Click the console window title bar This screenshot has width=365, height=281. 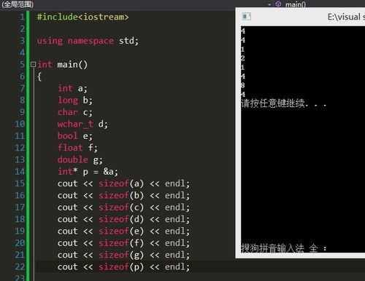click(x=301, y=17)
